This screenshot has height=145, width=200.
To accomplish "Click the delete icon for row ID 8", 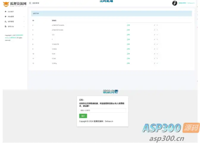I will point(157,44).
